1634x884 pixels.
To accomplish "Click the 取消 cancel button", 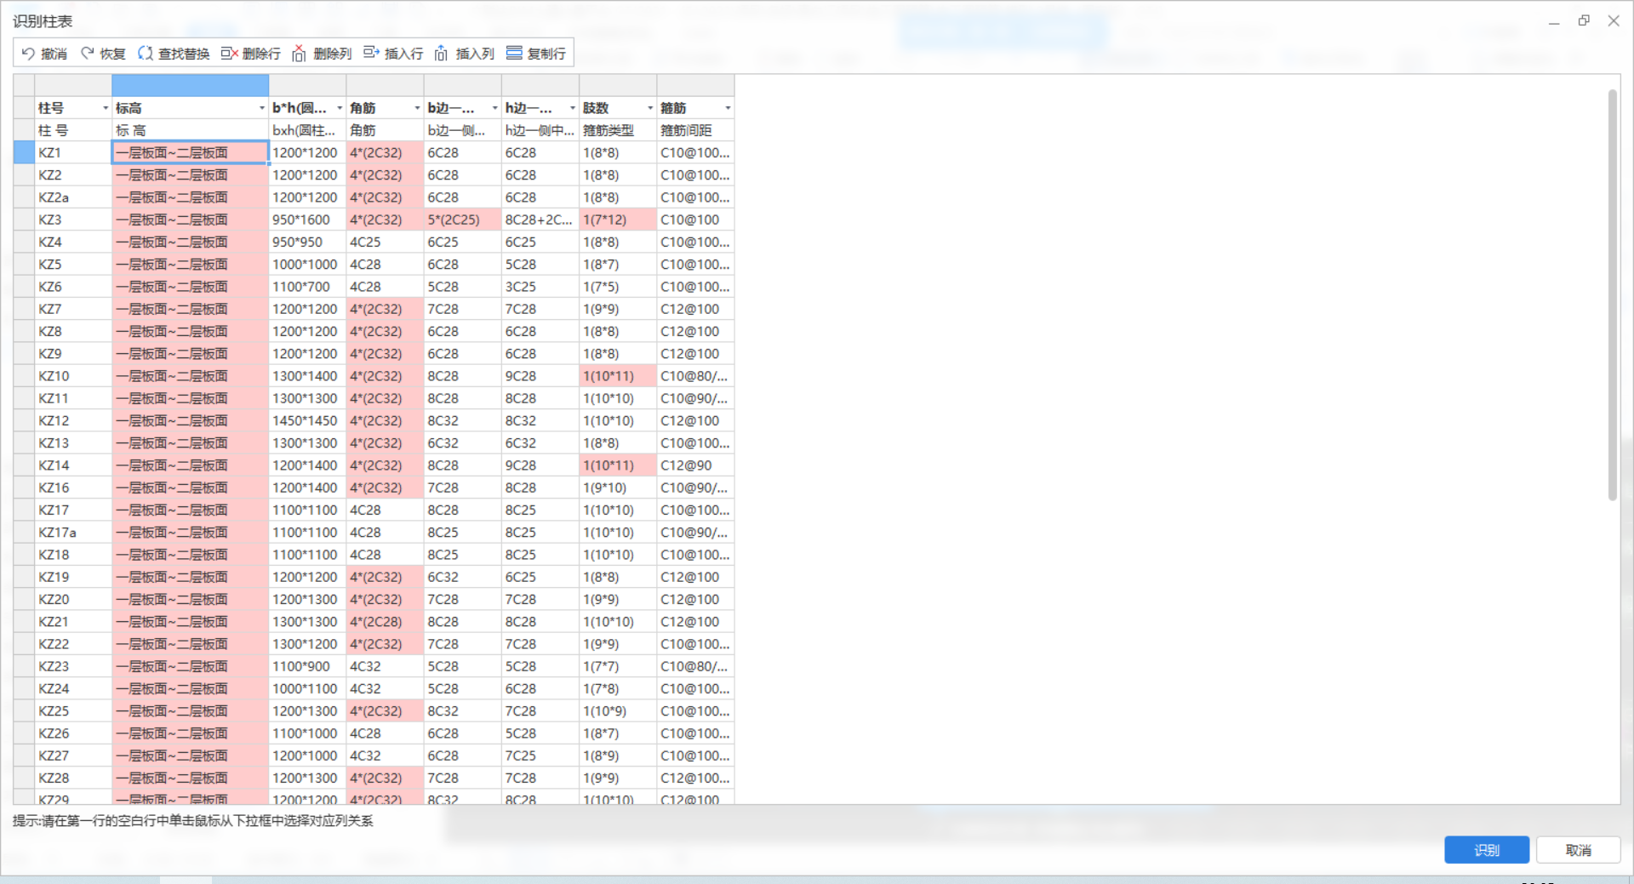I will [x=1578, y=850].
